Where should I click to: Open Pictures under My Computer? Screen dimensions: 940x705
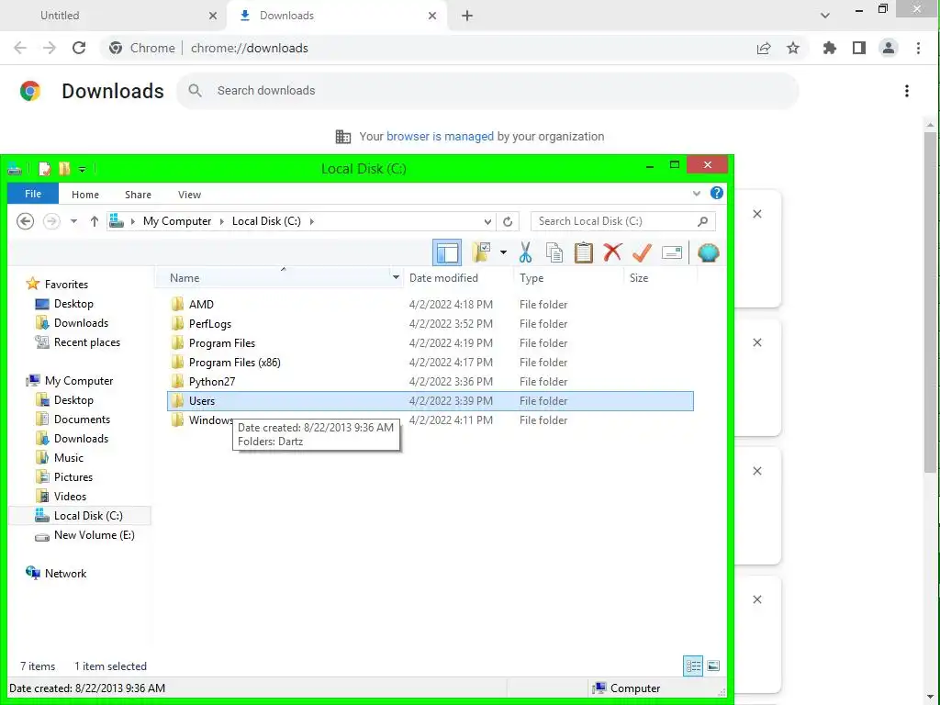(x=73, y=476)
